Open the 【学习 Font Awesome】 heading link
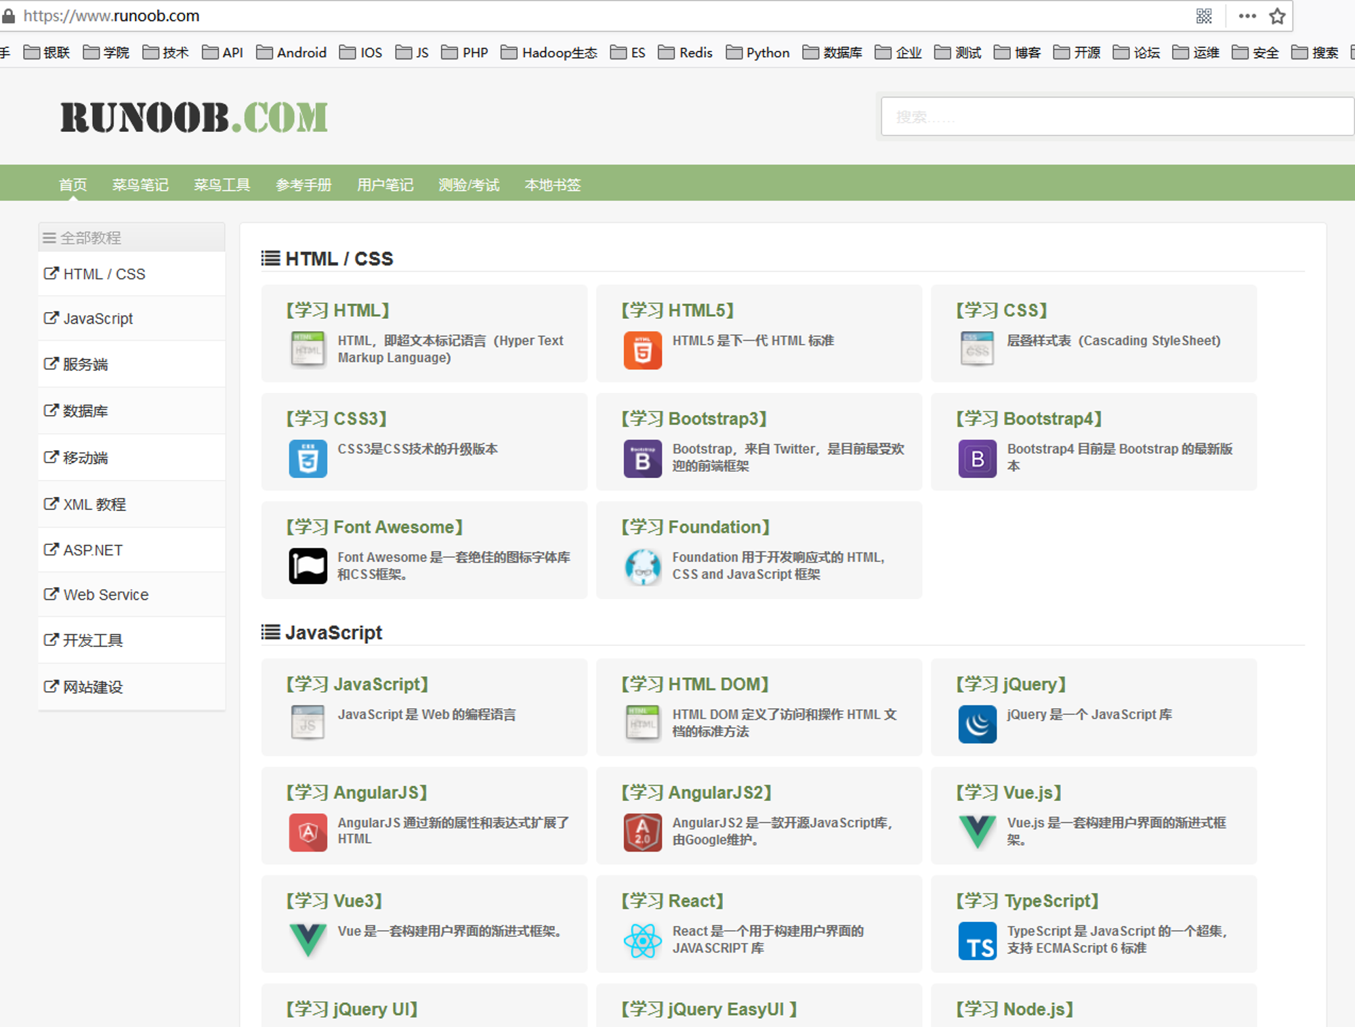The width and height of the screenshot is (1355, 1027). click(x=375, y=527)
